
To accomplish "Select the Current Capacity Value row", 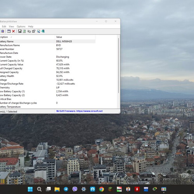I will point(48,64).
